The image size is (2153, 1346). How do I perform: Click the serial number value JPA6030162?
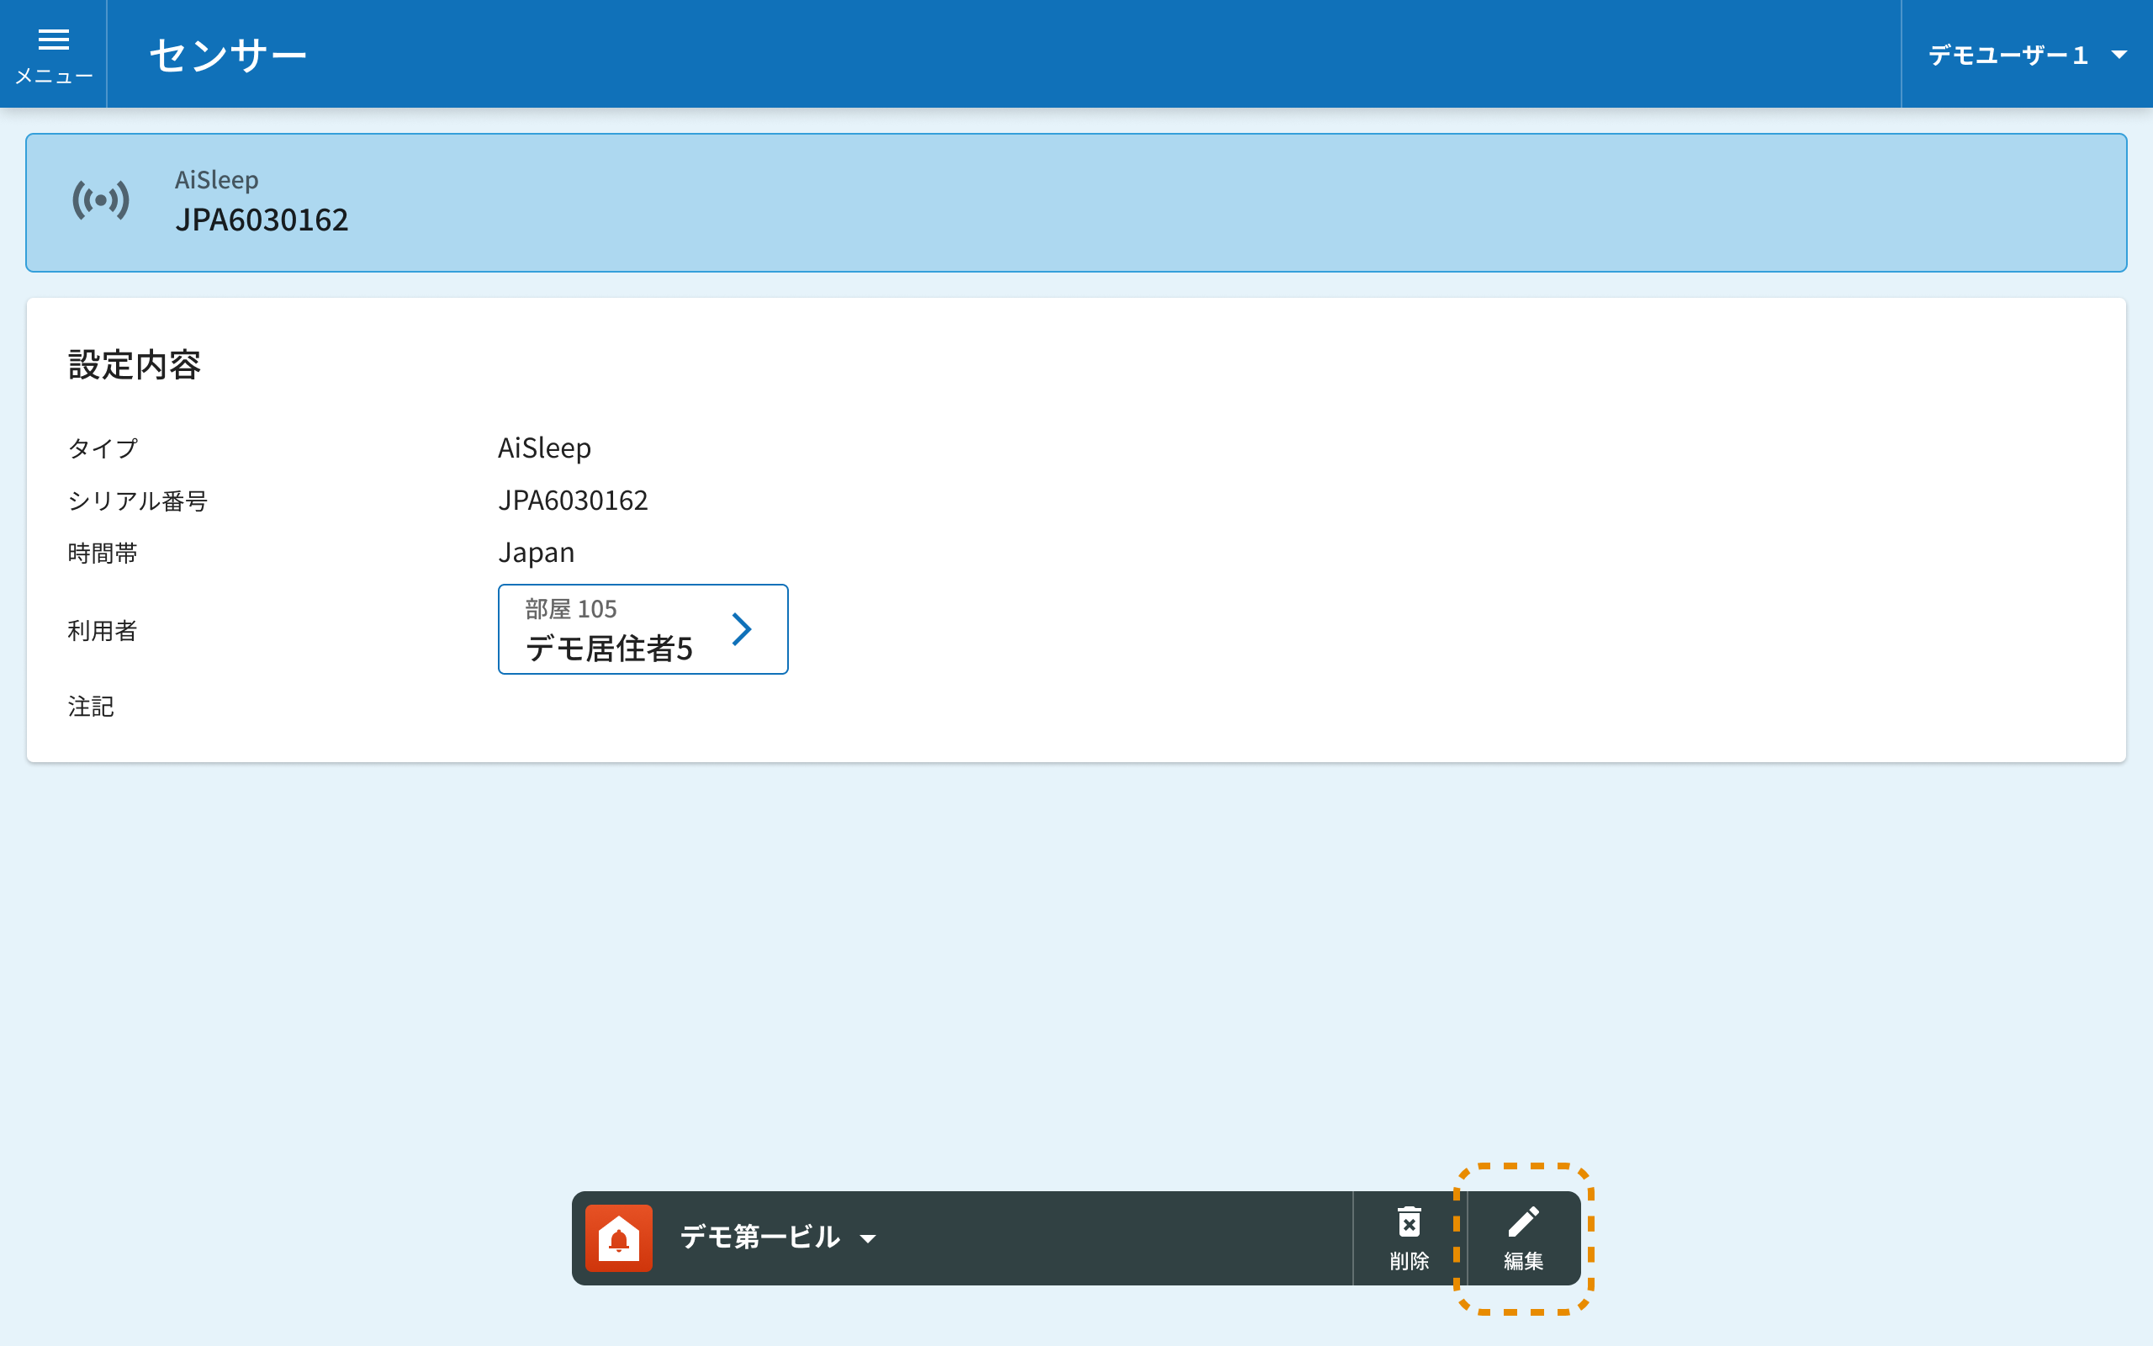click(x=573, y=501)
